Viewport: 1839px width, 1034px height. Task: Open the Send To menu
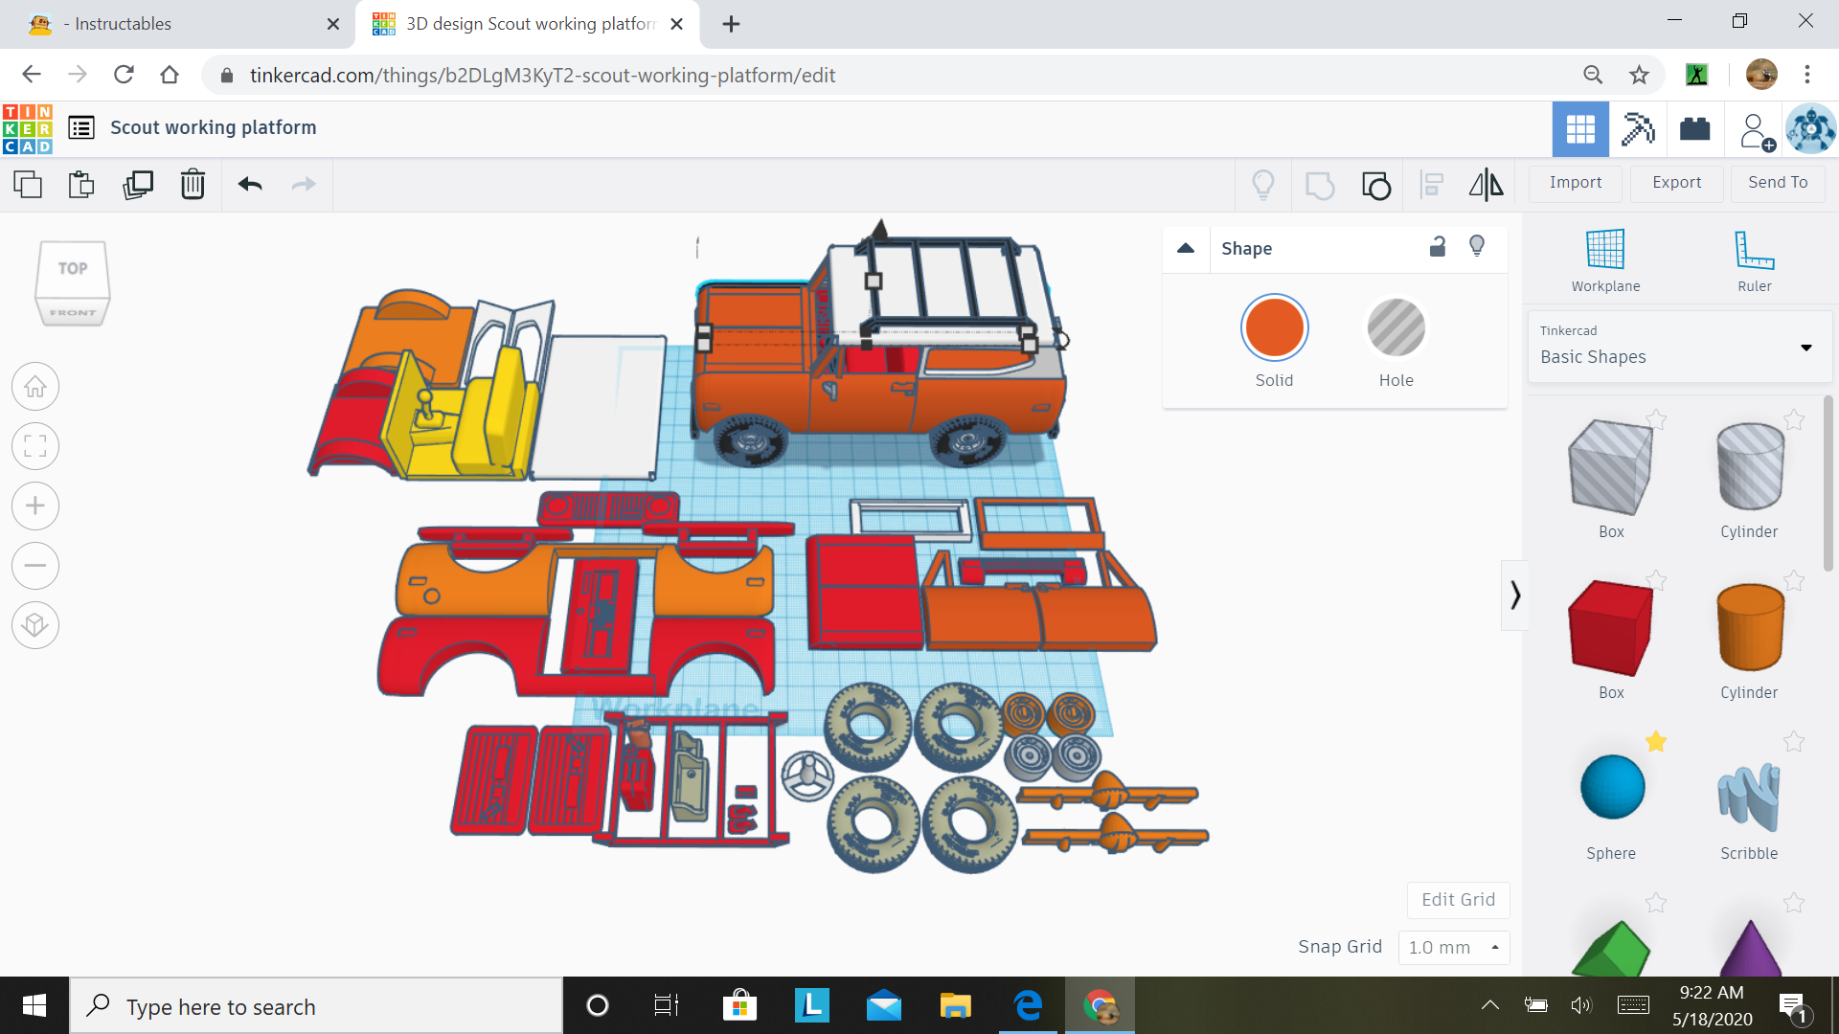pos(1777,183)
